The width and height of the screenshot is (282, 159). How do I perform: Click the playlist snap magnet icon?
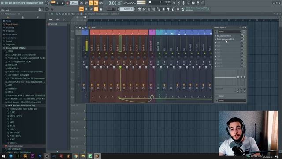click(52, 14)
